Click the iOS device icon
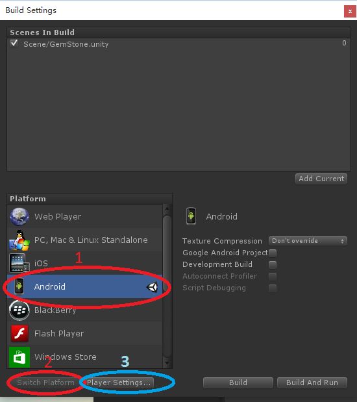This screenshot has height=402, width=357. click(19, 263)
